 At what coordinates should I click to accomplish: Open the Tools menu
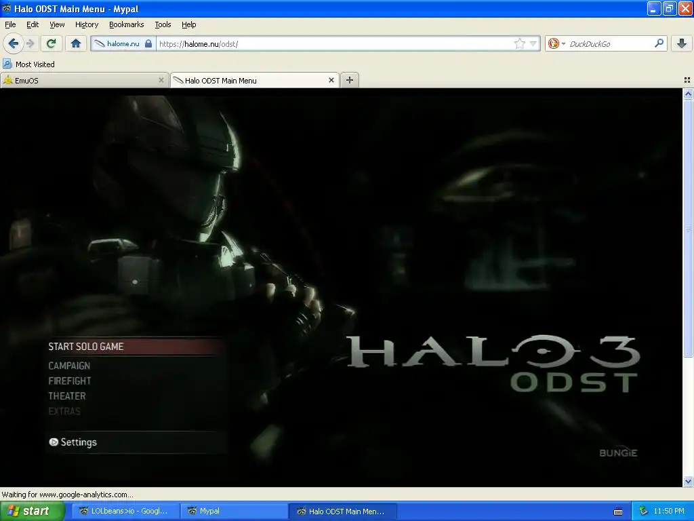coord(163,24)
